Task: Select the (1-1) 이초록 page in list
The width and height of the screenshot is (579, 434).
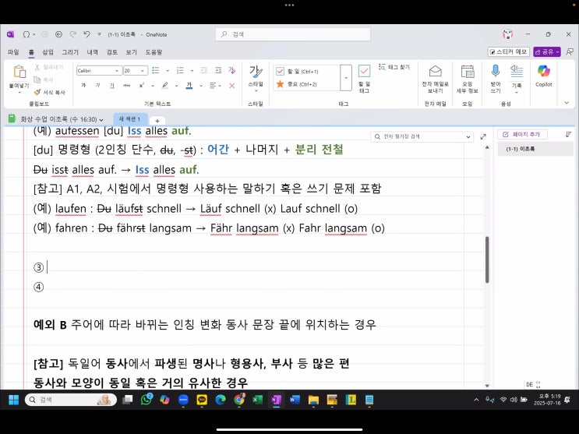Action: coord(535,149)
